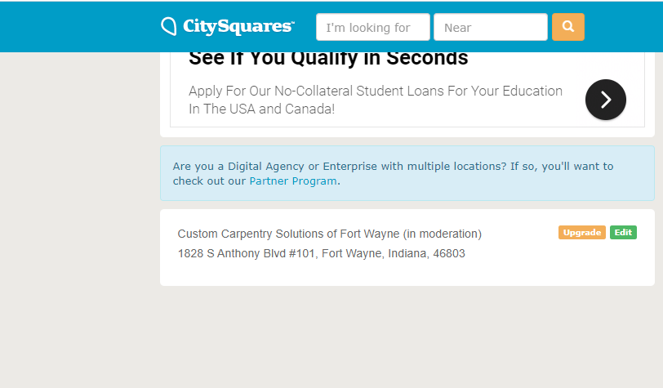The height and width of the screenshot is (388, 663).
Task: Click the trademark symbol beside CitySquares
Action: pos(291,21)
